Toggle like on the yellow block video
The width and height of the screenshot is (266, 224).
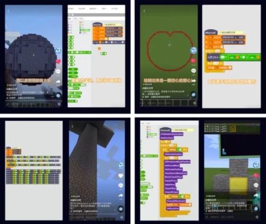(x=256, y=175)
